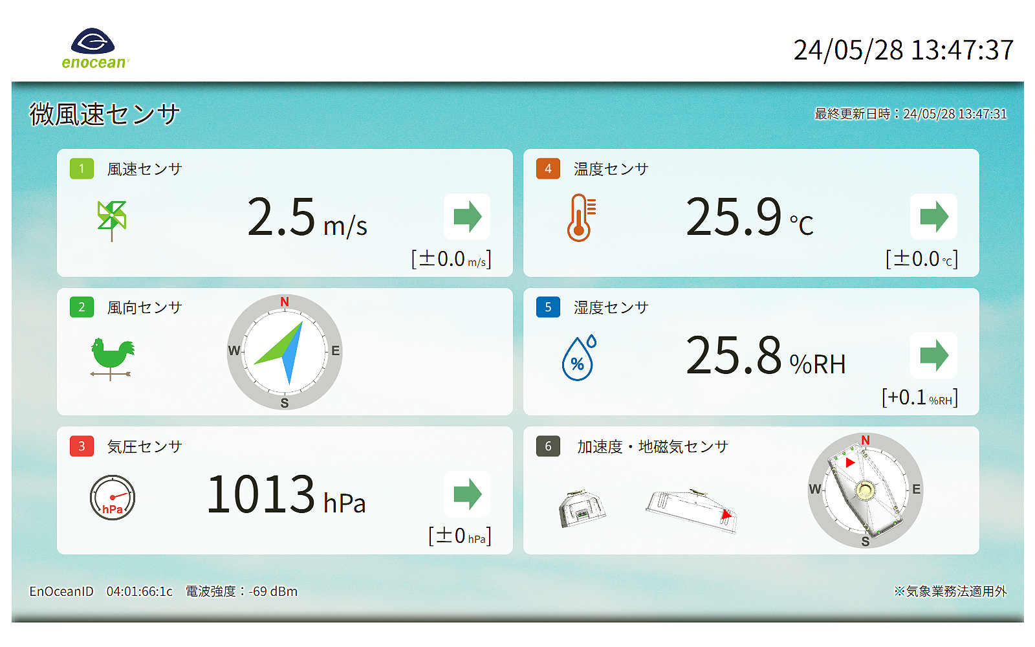The image size is (1035, 647).
Task: Click the wind direction compass dial
Action: pyautogui.click(x=285, y=352)
